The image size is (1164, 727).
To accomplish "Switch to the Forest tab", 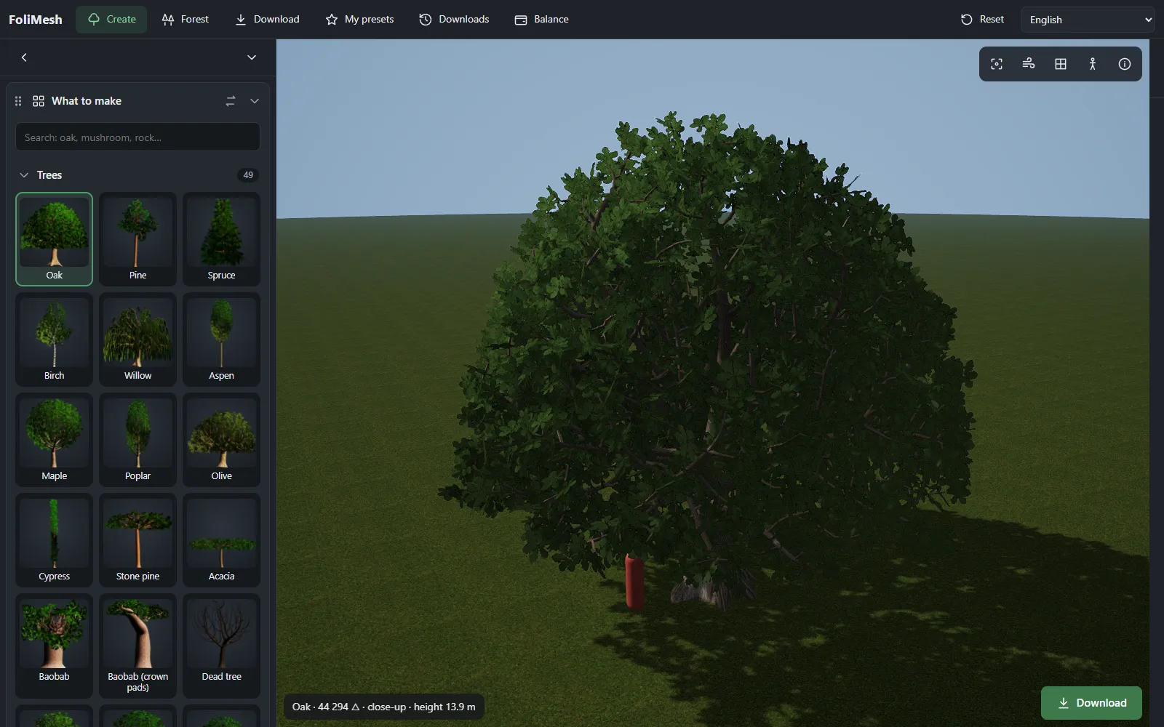I will 185,20.
